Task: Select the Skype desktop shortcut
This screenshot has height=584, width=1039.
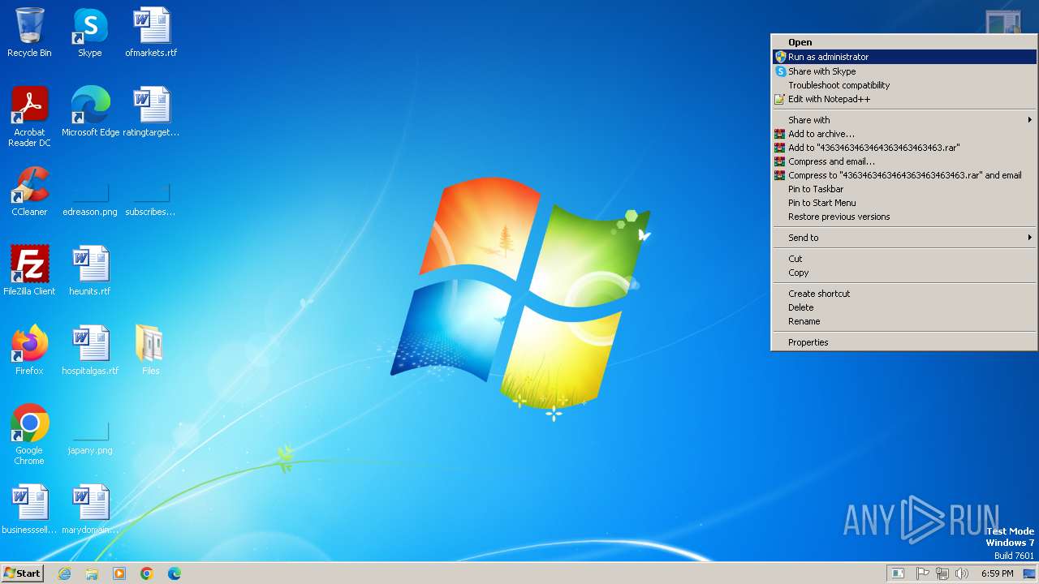Action: click(x=89, y=32)
